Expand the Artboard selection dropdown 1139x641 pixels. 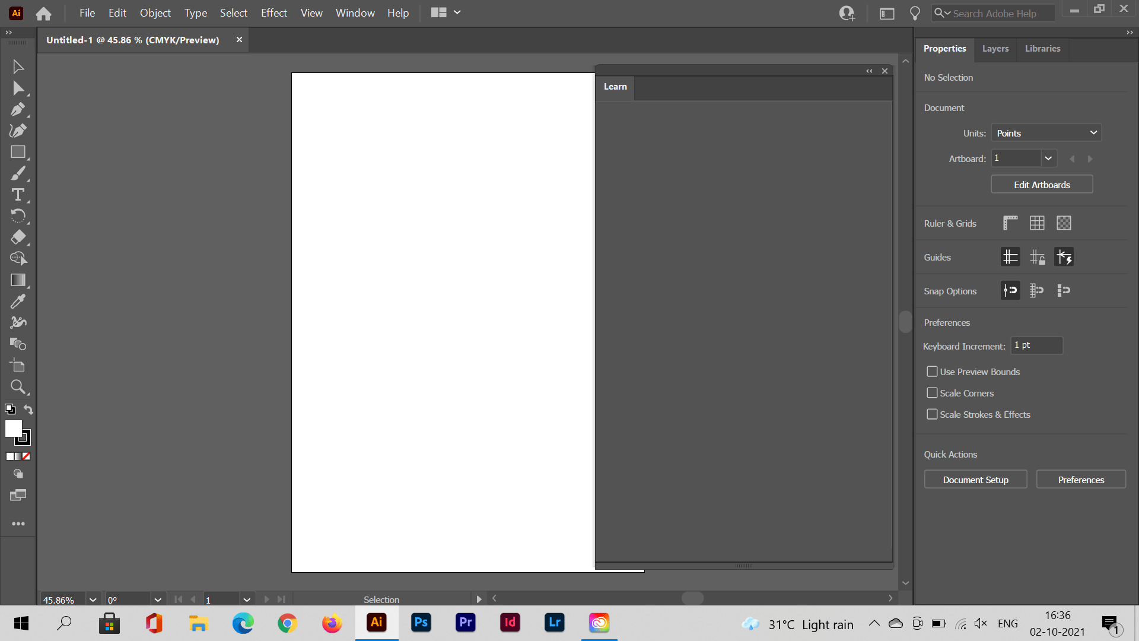1048,158
